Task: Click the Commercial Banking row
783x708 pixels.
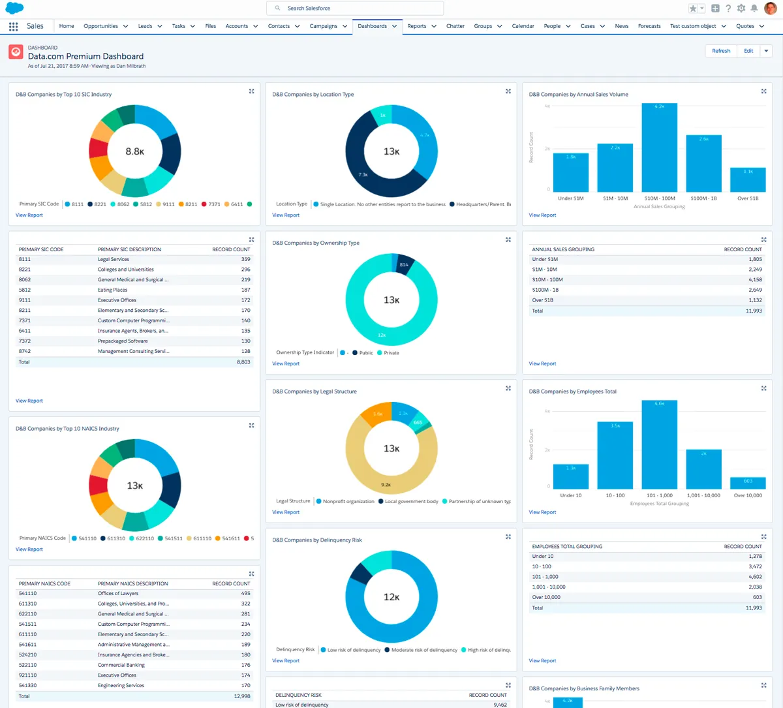Action: click(x=134, y=665)
